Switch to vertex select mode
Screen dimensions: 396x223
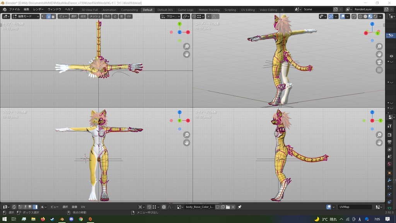point(44,16)
